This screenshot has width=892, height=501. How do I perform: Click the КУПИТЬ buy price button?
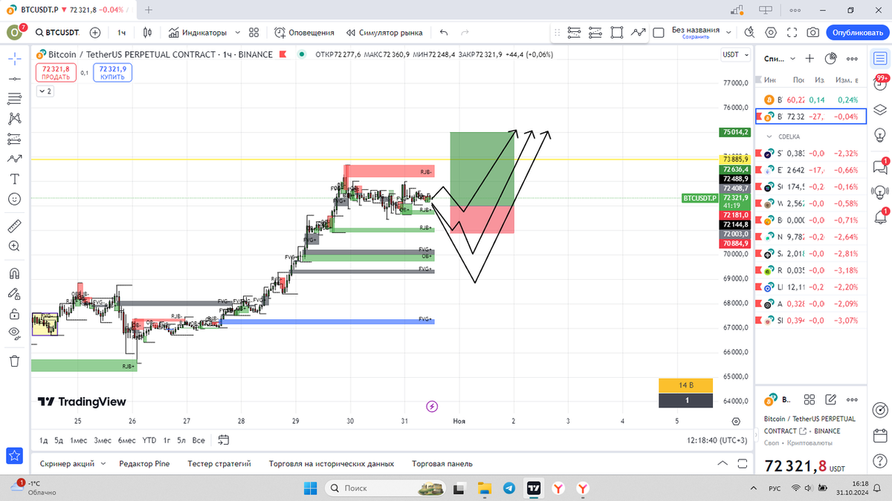click(112, 72)
